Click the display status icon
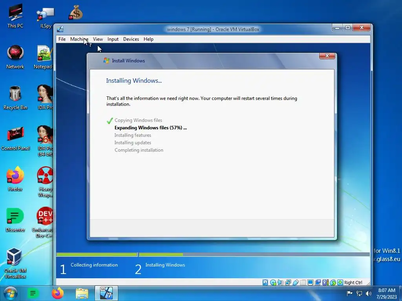This screenshot has height=301, width=402. pos(310,282)
